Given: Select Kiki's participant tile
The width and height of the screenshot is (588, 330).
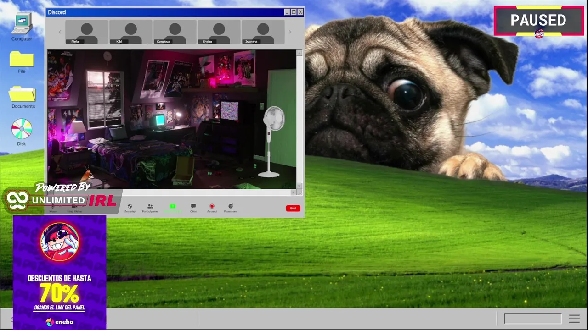Looking at the screenshot, I should tap(131, 32).
